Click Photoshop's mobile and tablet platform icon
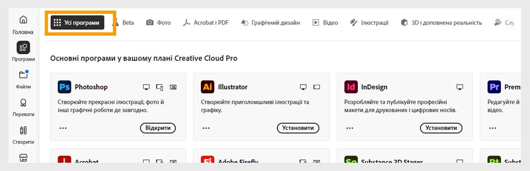The image size is (530, 171). point(159,87)
